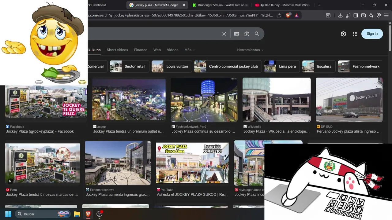
Task: Open 'Jockey Plaza aumenta ingresos' link
Action: click(118, 194)
